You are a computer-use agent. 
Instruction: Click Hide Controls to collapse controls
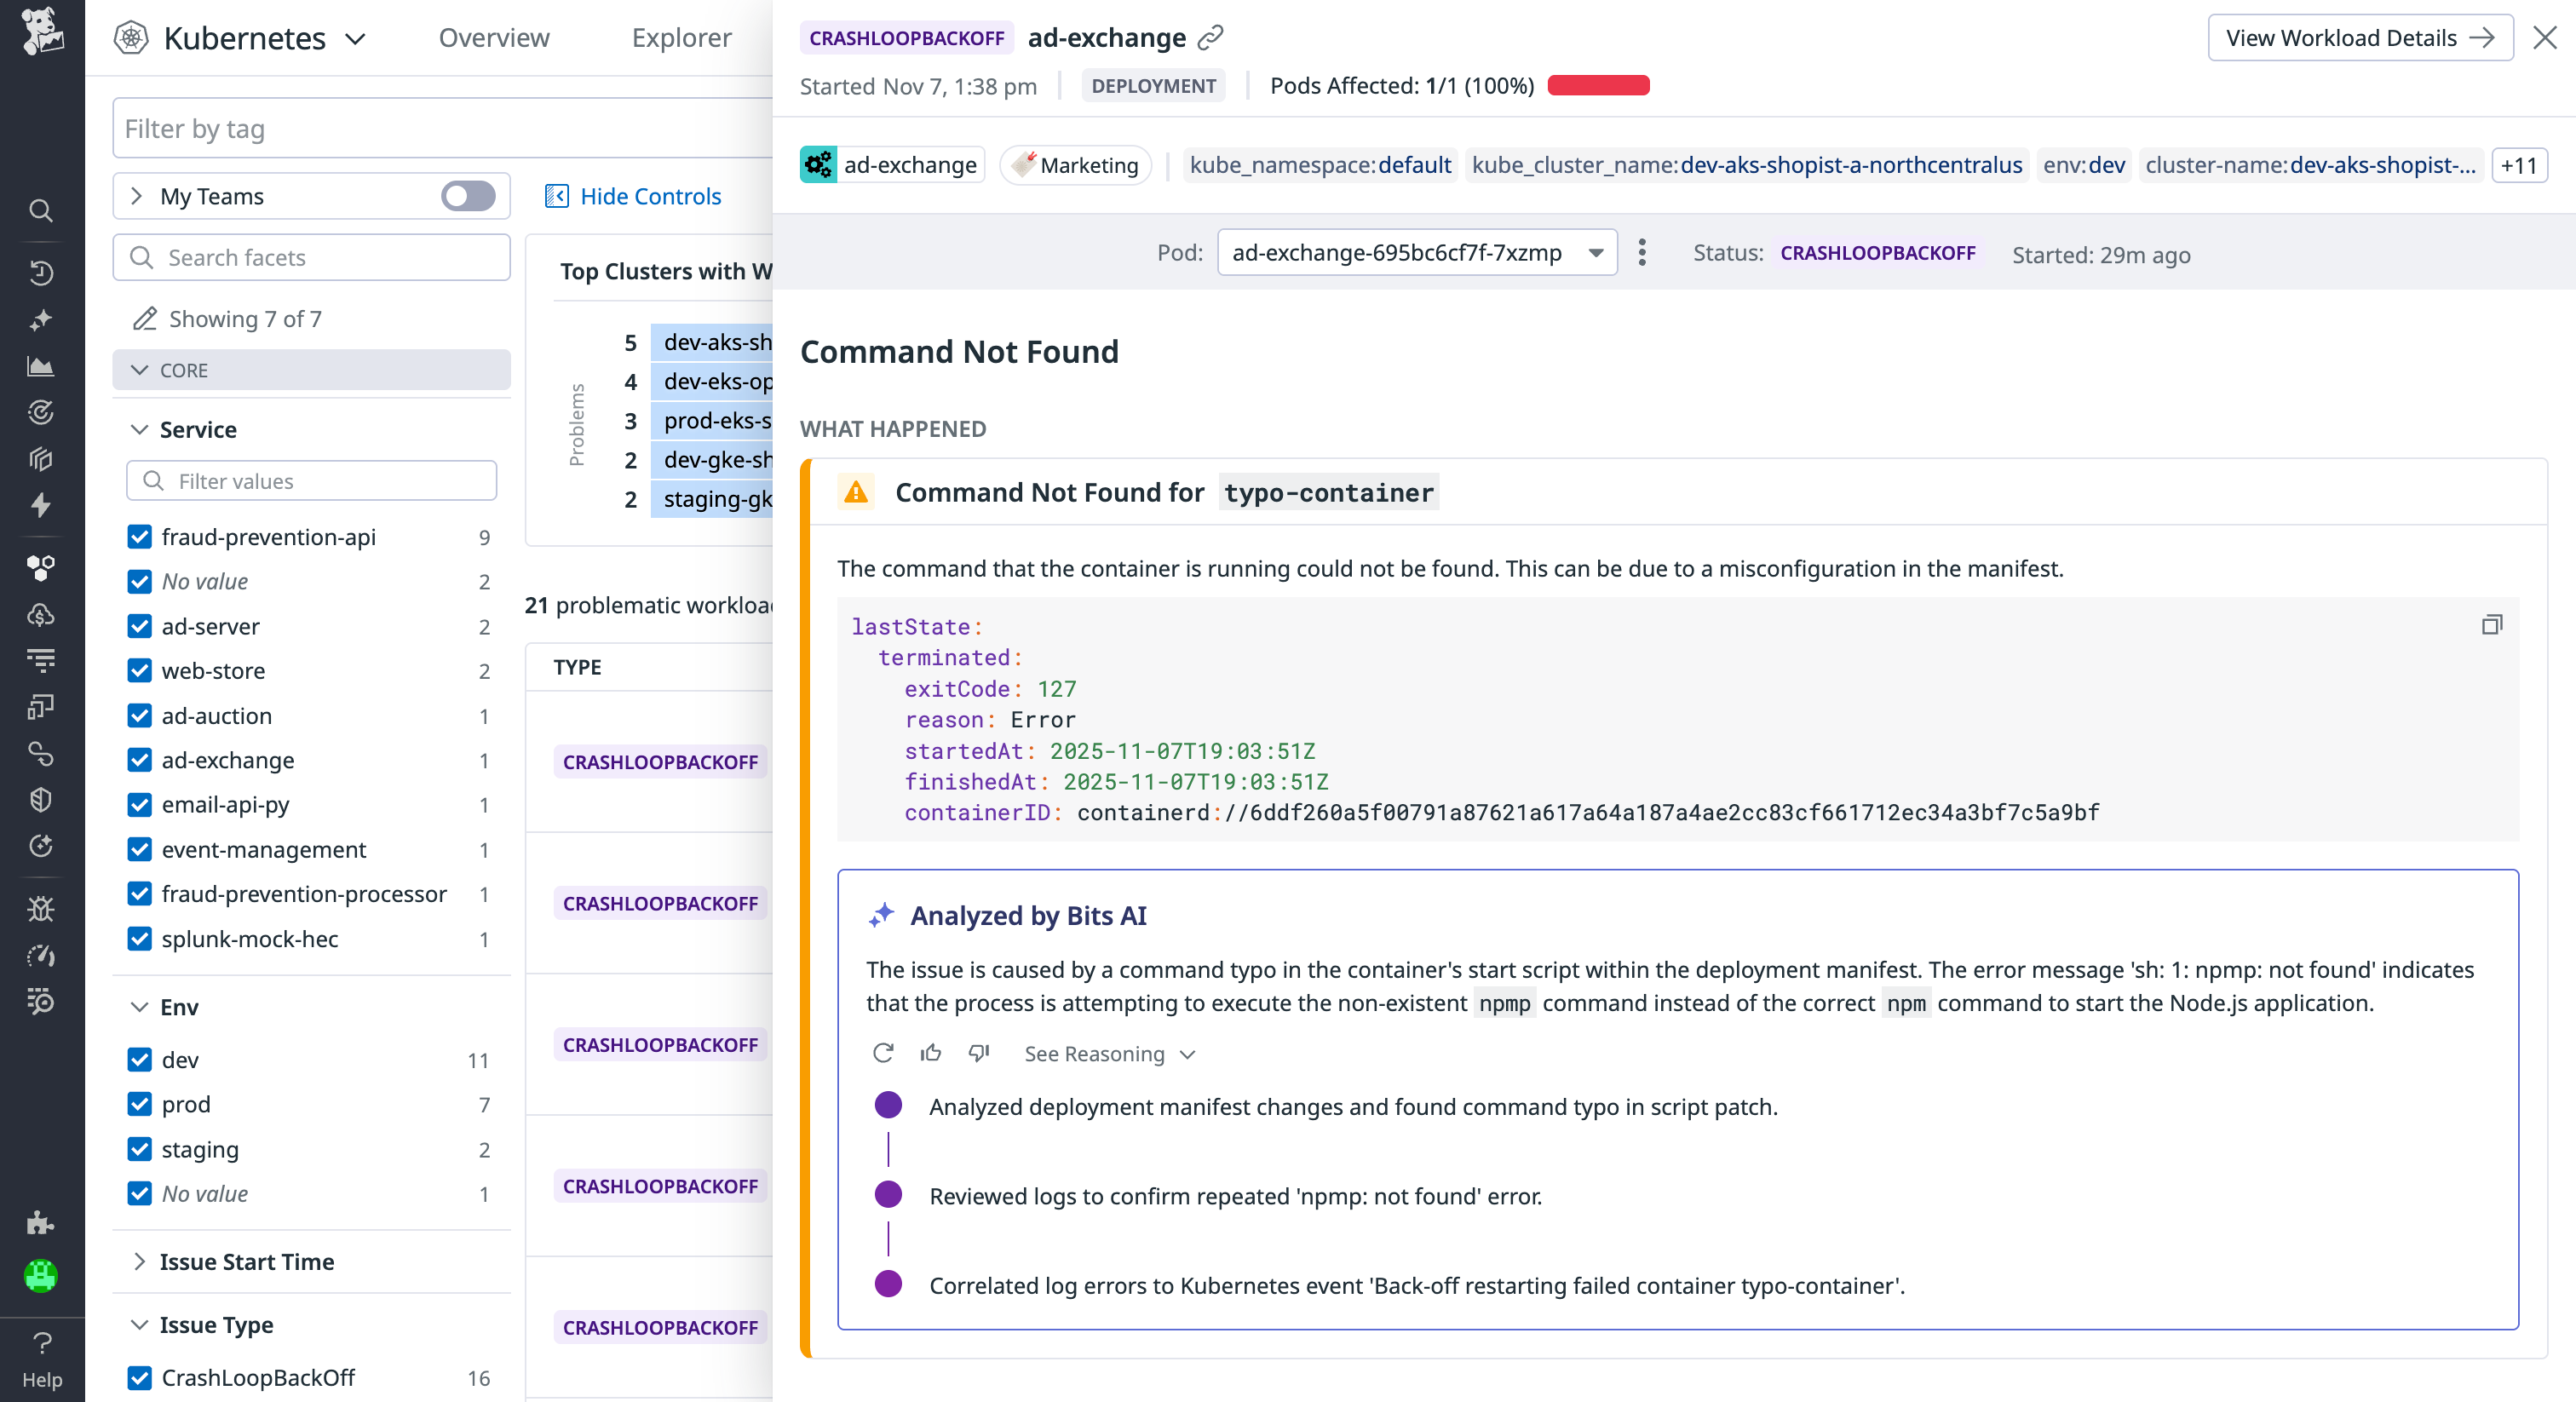(633, 196)
